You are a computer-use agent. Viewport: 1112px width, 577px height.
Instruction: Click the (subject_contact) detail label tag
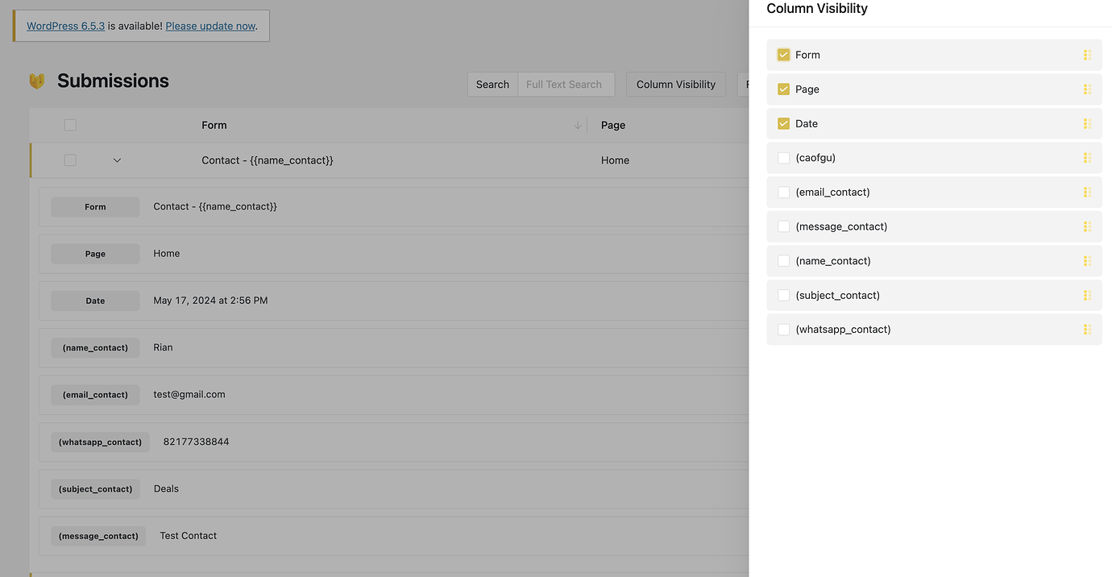(95, 488)
